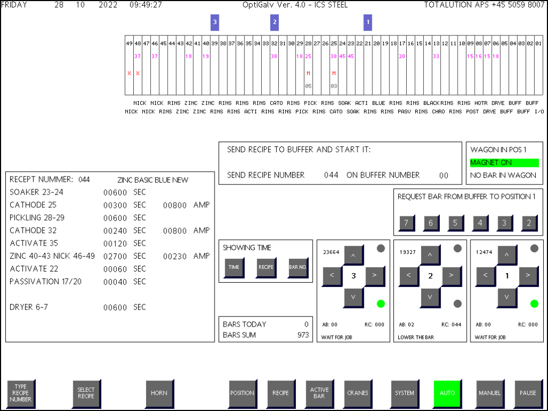Click PICKLING 28-29 time value 00600
Image resolution: width=548 pixels, height=411 pixels.
[115, 218]
